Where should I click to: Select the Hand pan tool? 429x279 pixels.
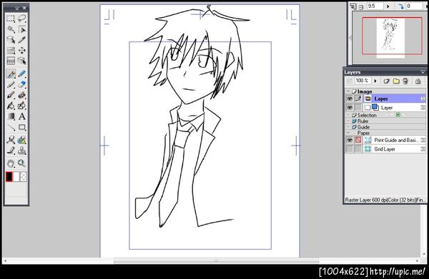click(11, 163)
